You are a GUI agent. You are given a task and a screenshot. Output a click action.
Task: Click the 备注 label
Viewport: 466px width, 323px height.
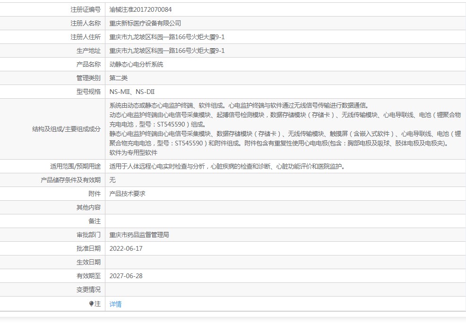point(95,221)
